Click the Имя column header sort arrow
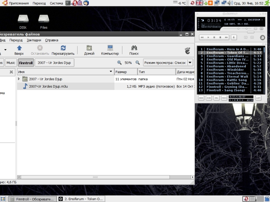 [x=111, y=71]
